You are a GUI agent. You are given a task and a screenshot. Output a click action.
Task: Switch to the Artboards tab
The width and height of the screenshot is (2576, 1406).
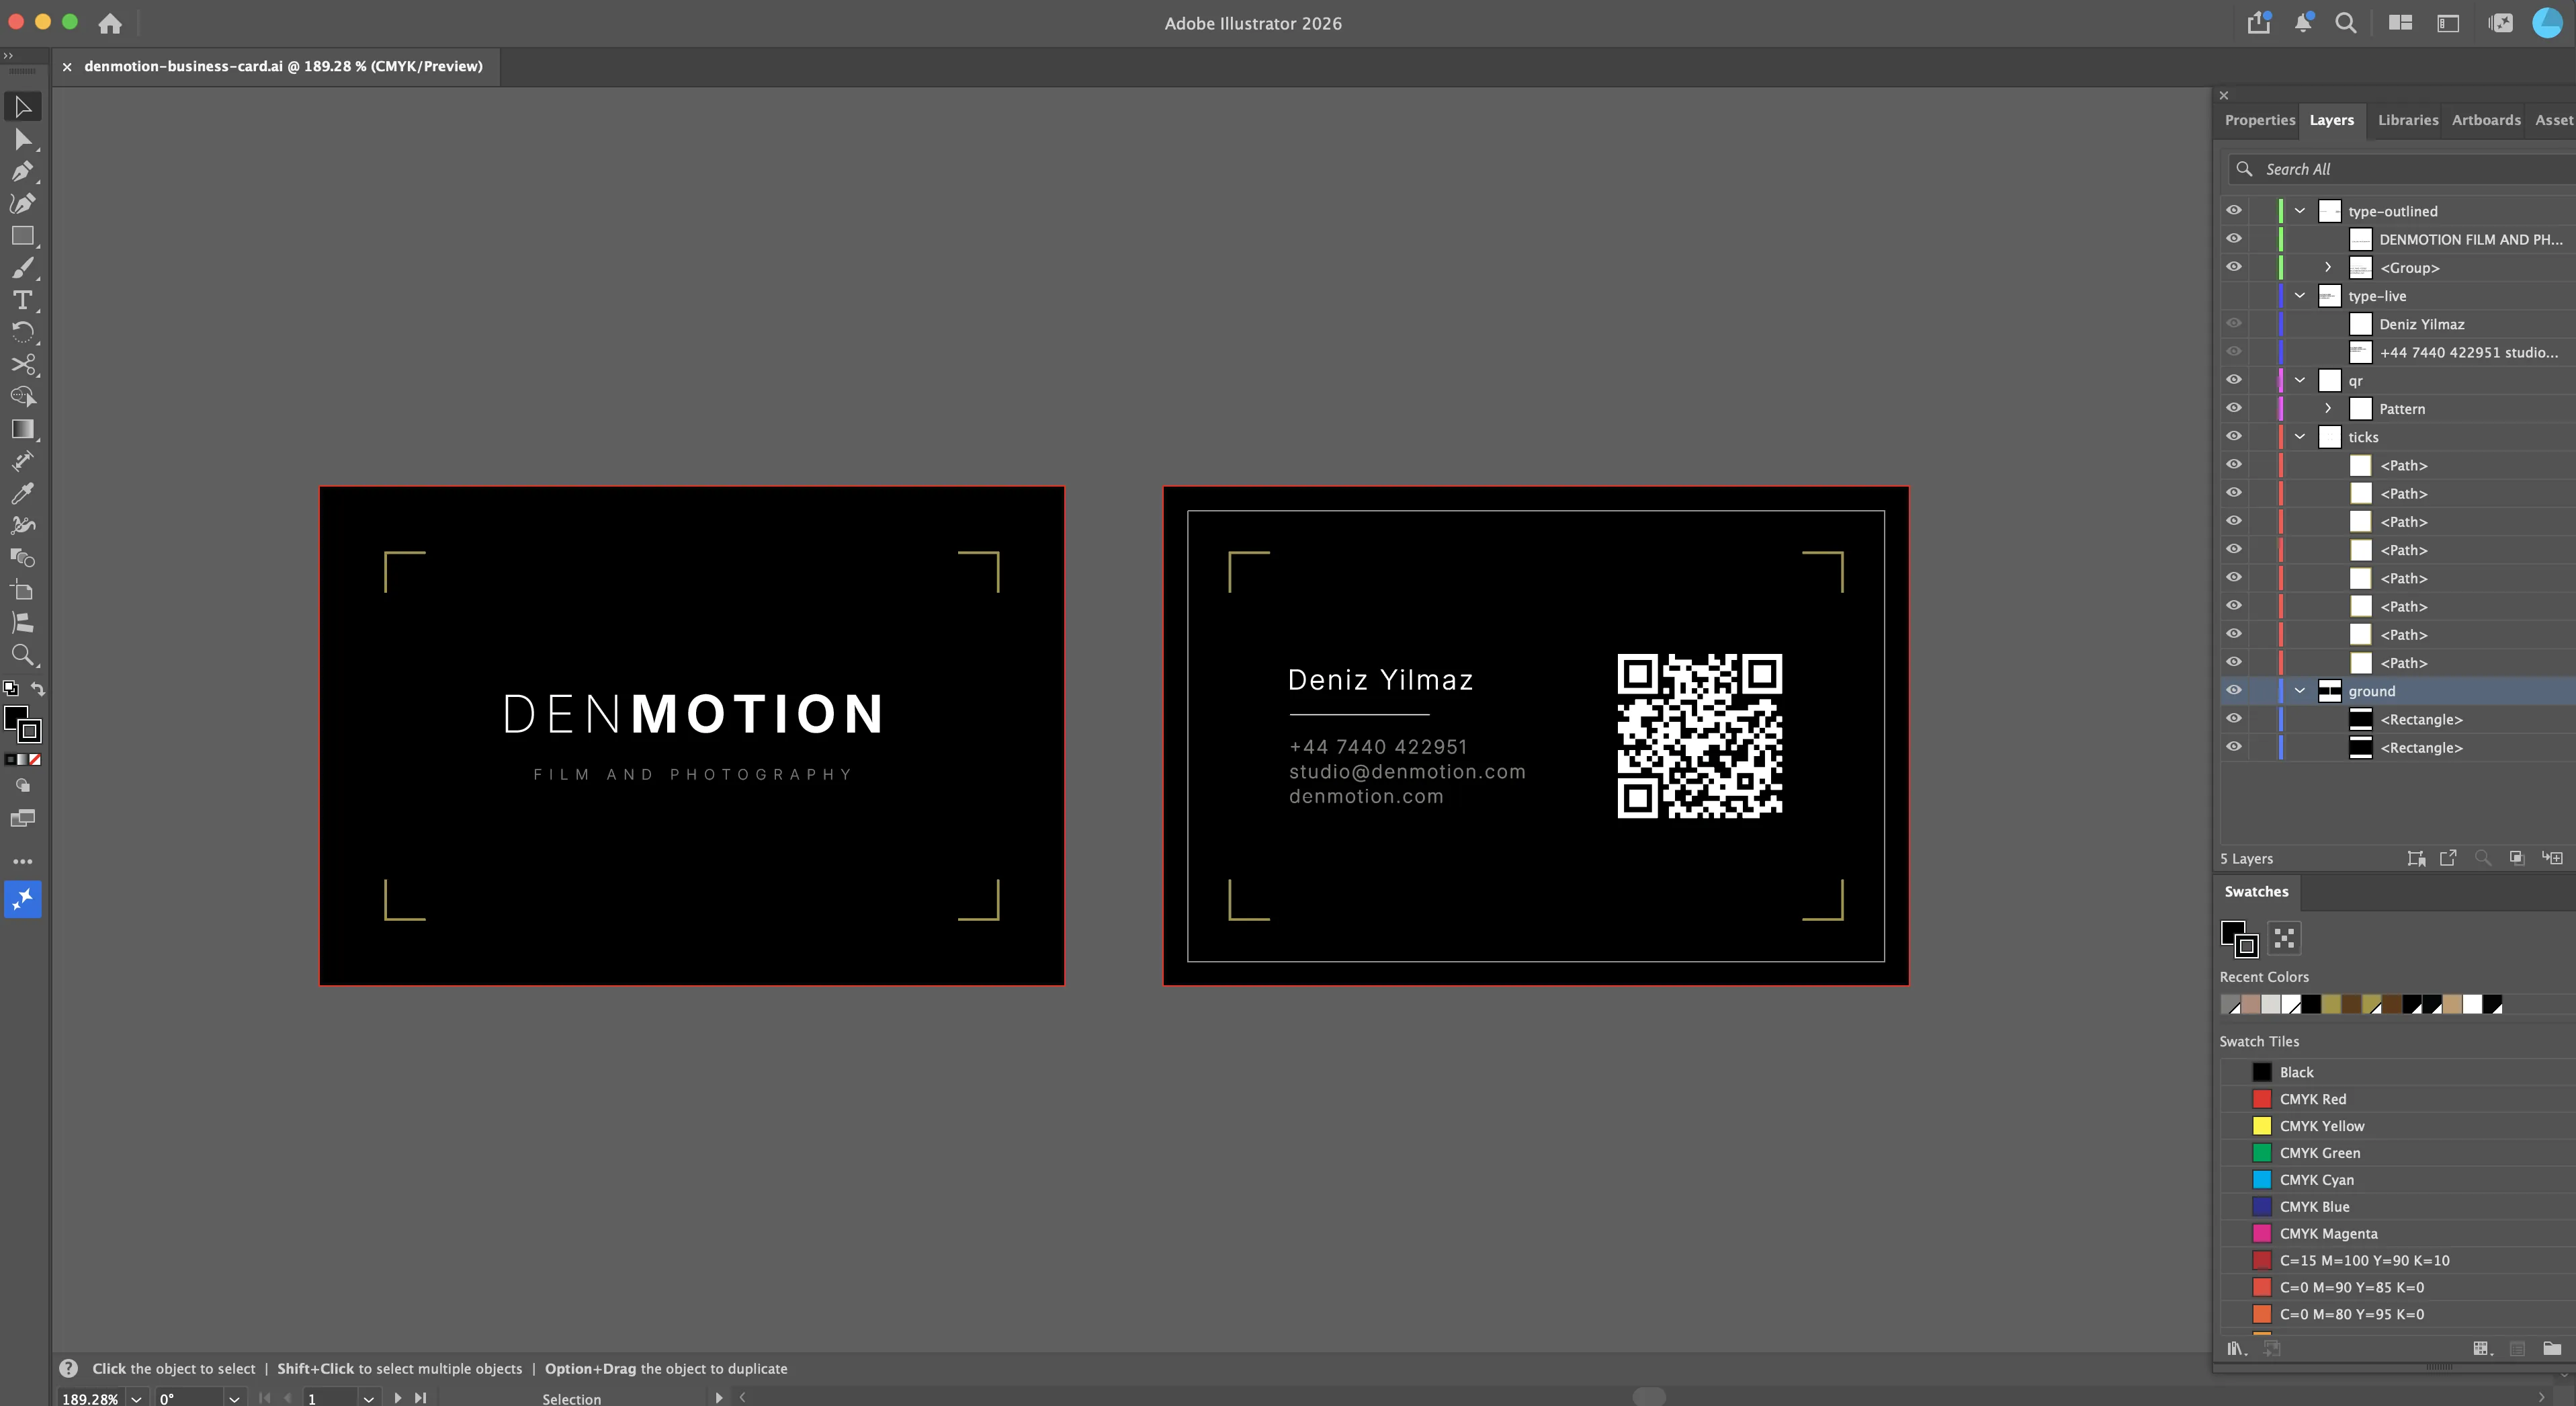tap(2485, 120)
